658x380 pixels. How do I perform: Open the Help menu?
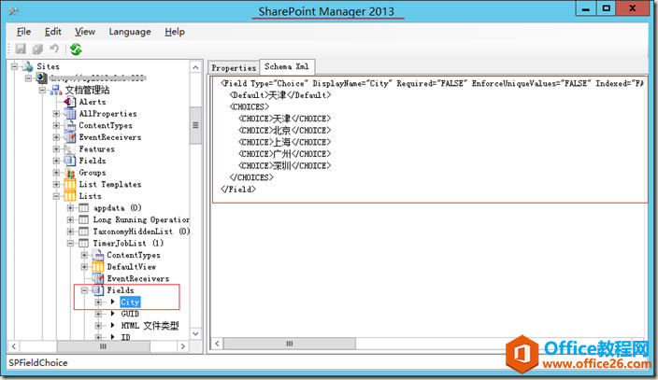[x=175, y=32]
